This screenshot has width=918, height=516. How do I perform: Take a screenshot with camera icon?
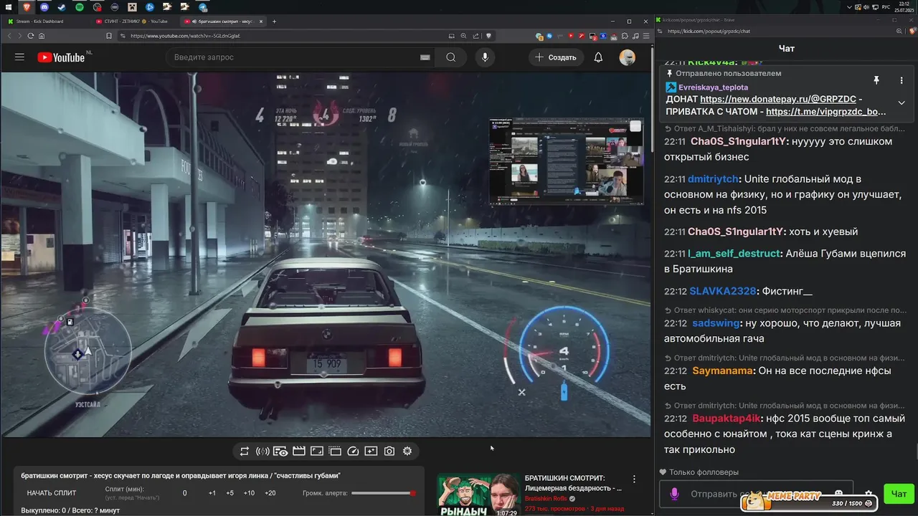click(389, 451)
